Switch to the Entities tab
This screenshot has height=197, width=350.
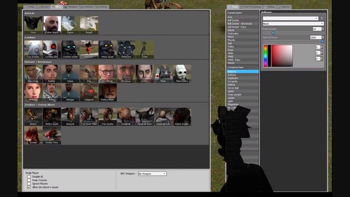[102, 7]
